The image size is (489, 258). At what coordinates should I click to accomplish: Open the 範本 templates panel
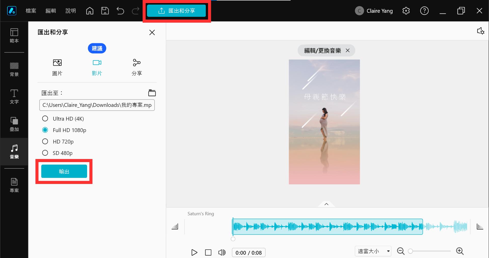[14, 36]
